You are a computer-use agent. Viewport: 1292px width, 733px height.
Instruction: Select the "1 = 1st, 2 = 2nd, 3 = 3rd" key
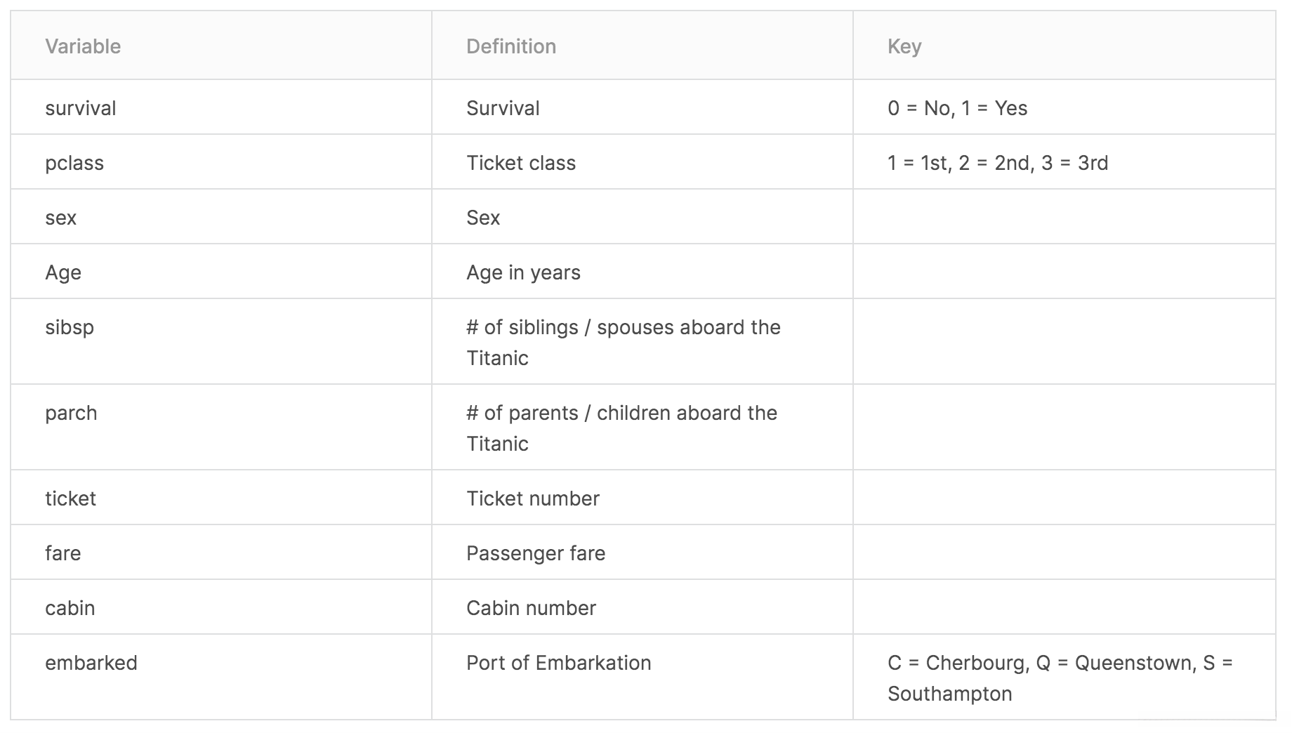pyautogui.click(x=998, y=163)
